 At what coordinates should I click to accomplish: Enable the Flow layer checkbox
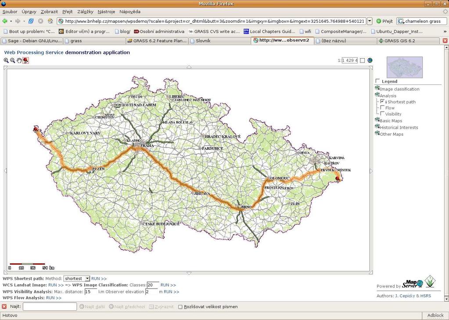pyautogui.click(x=382, y=107)
